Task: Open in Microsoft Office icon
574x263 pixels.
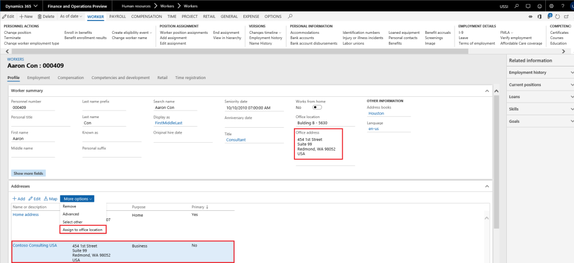Action: coord(541,17)
